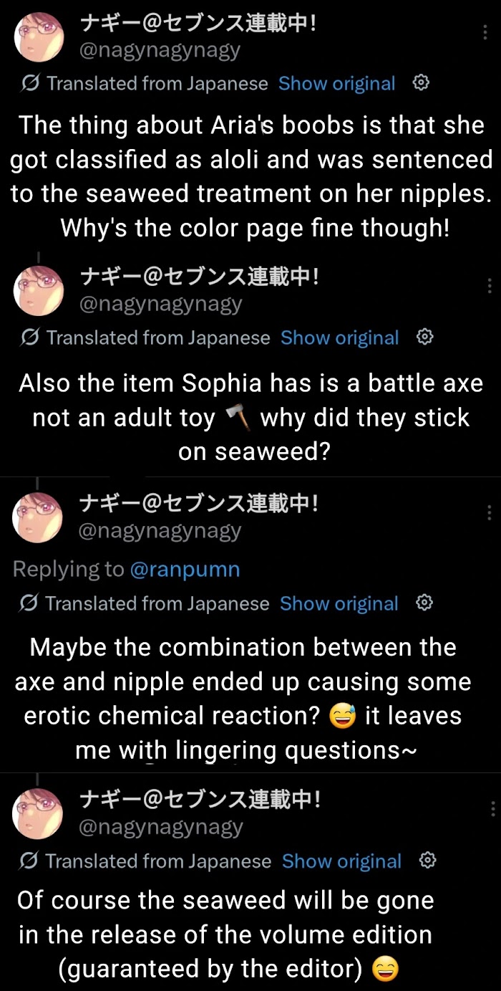The height and width of the screenshot is (991, 501).
Task: Click the @nagynagynagy handle on last tweet
Action: tap(160, 827)
